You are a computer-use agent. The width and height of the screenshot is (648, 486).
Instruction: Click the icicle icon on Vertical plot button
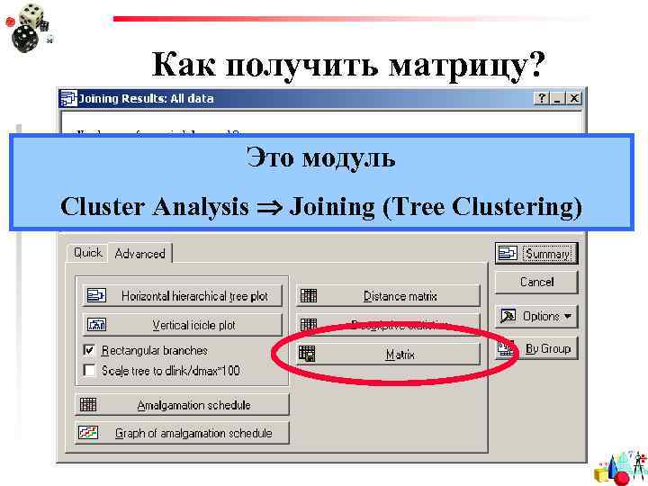96,325
